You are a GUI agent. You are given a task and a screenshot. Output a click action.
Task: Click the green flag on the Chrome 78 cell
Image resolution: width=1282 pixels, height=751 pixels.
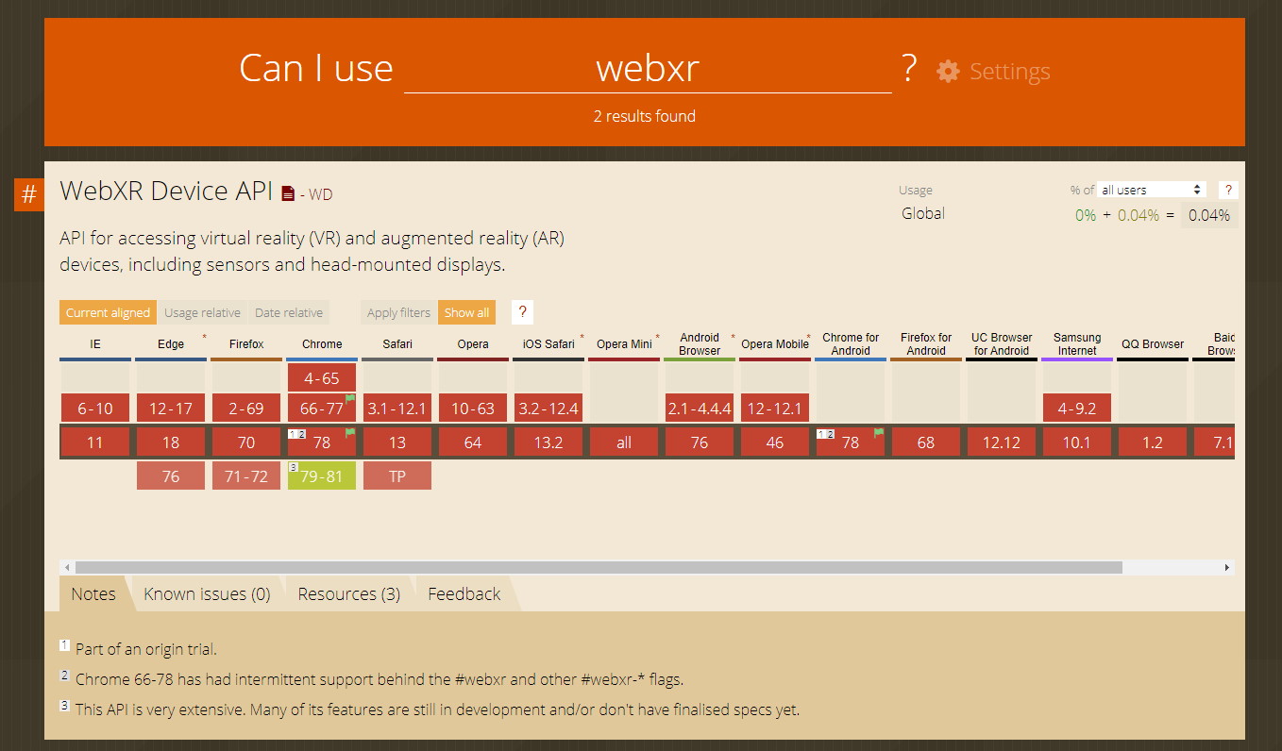click(348, 434)
